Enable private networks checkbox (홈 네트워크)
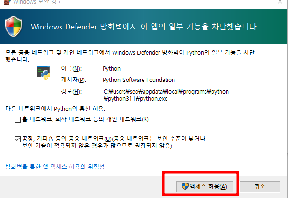The image size is (288, 198). point(17,119)
